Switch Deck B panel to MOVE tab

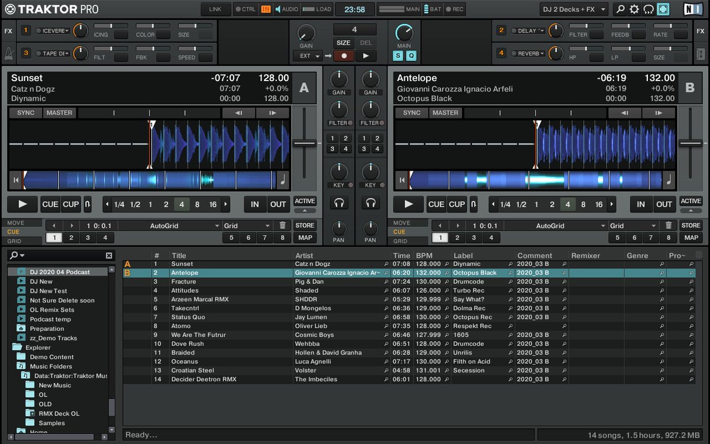click(x=407, y=223)
